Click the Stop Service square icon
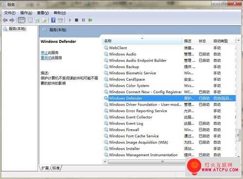Screen dimensions: 243x179 point(76,20)
